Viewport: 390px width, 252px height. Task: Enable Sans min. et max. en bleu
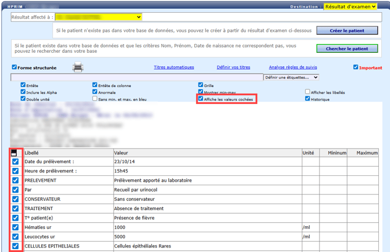coord(95,99)
